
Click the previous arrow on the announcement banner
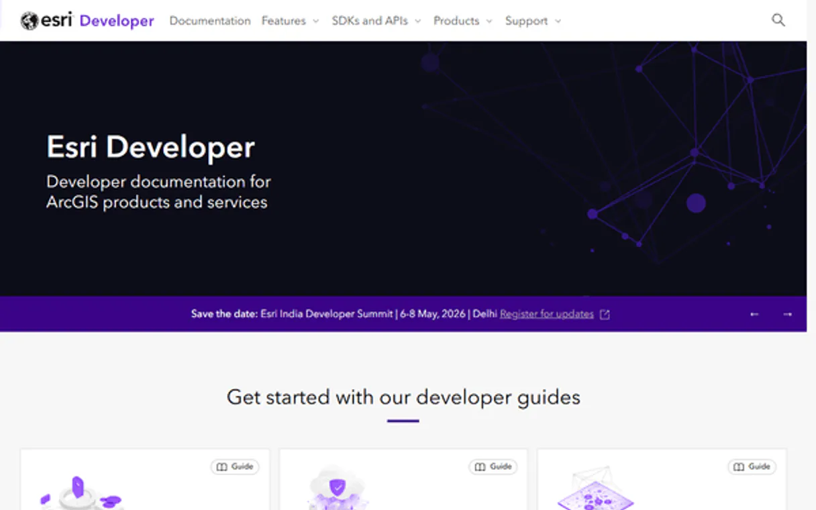[x=754, y=313]
